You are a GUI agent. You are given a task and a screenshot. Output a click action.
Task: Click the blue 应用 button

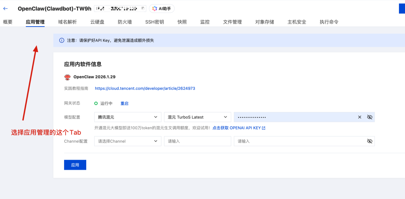[x=75, y=165]
